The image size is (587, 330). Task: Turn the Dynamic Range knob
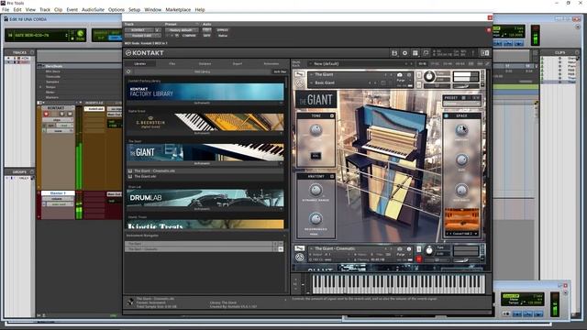point(316,190)
